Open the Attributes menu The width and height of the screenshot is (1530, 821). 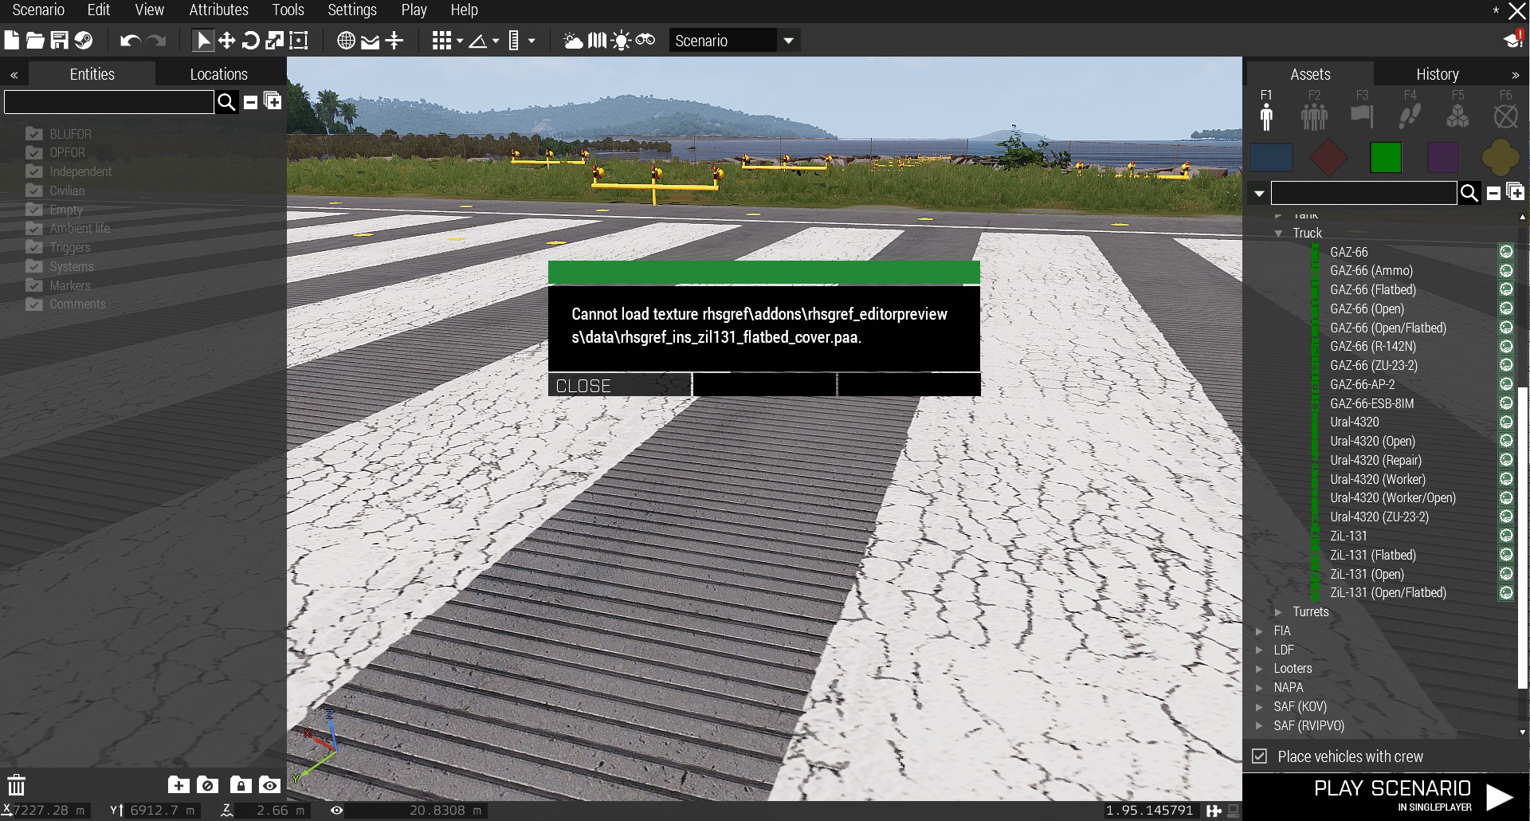(x=218, y=10)
